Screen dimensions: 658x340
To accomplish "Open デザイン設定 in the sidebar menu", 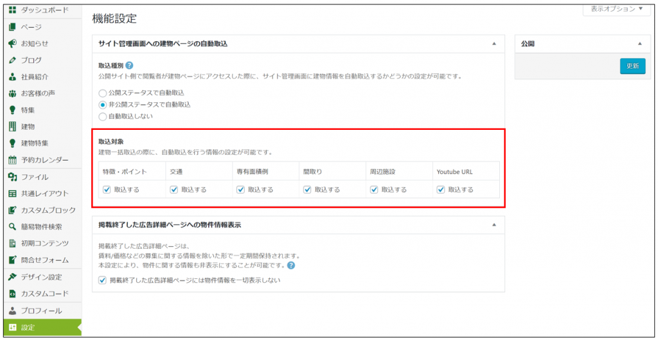I will click(41, 277).
